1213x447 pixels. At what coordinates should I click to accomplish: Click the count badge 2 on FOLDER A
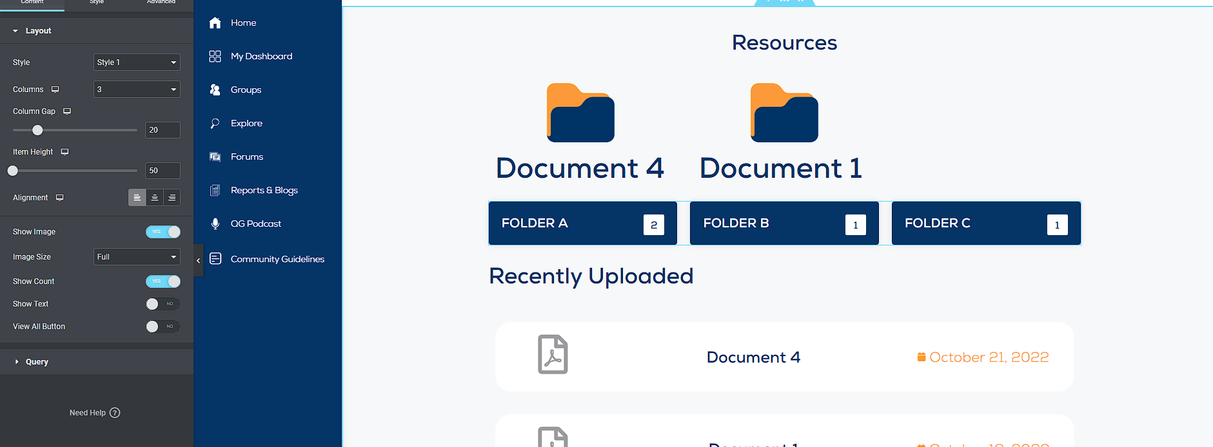tap(654, 225)
